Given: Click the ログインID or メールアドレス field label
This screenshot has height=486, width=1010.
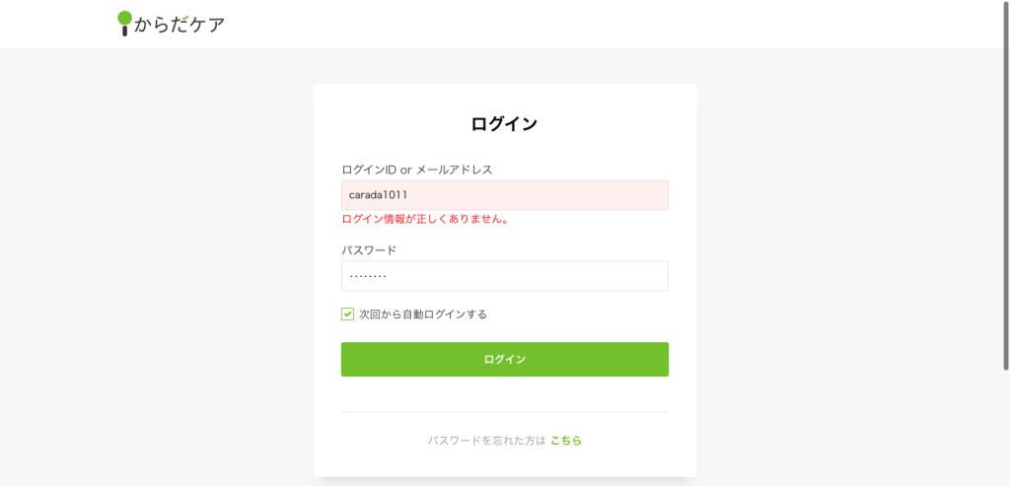Looking at the screenshot, I should tap(416, 170).
